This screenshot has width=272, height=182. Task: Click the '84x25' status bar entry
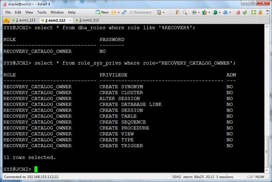[199, 177]
